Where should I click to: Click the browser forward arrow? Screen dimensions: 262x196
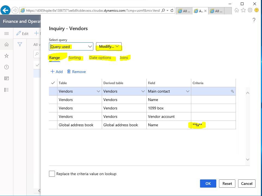15,11
